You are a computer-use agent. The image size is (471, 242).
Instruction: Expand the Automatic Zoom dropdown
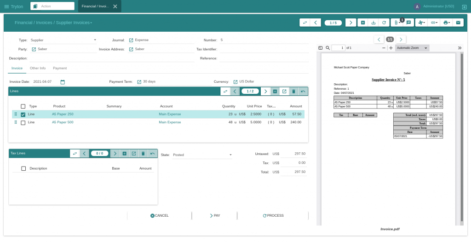(x=412, y=48)
